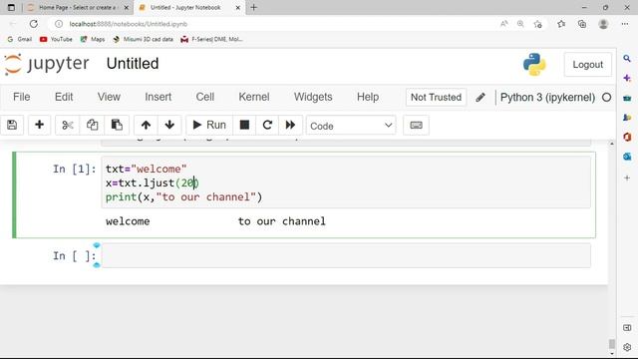638x359 pixels.
Task: Open the View menu
Action: tap(109, 97)
